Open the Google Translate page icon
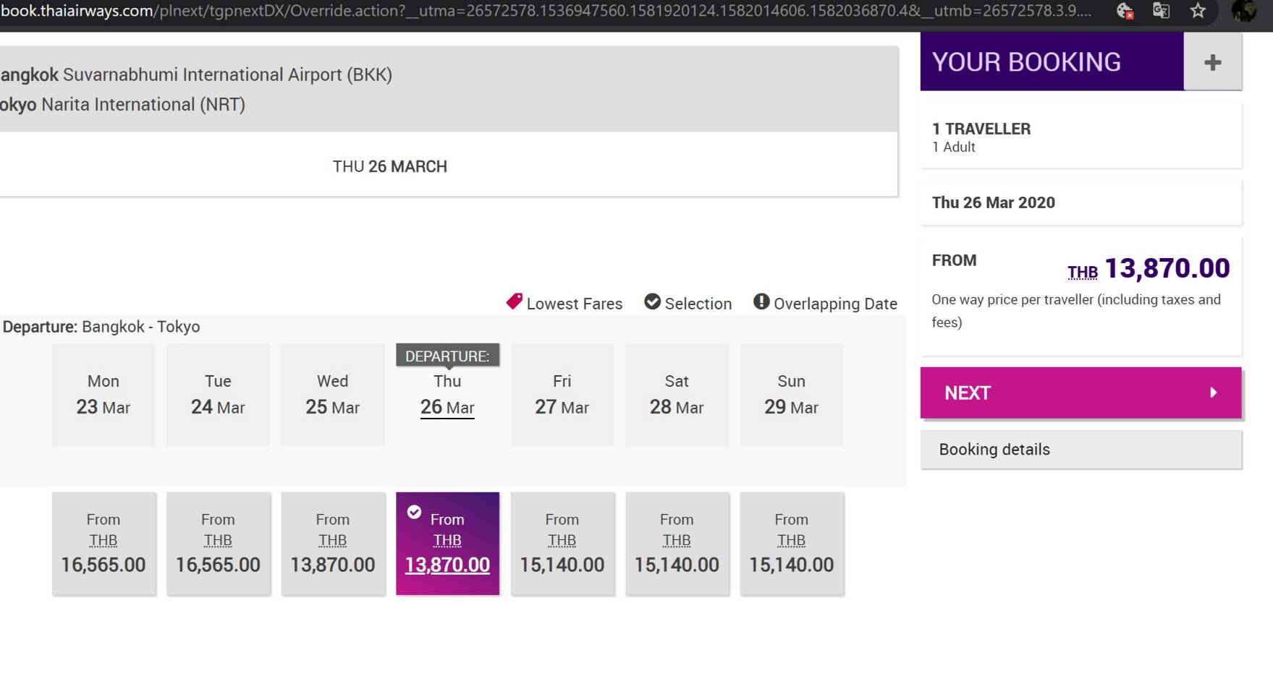Image resolution: width=1273 pixels, height=673 pixels. tap(1161, 11)
